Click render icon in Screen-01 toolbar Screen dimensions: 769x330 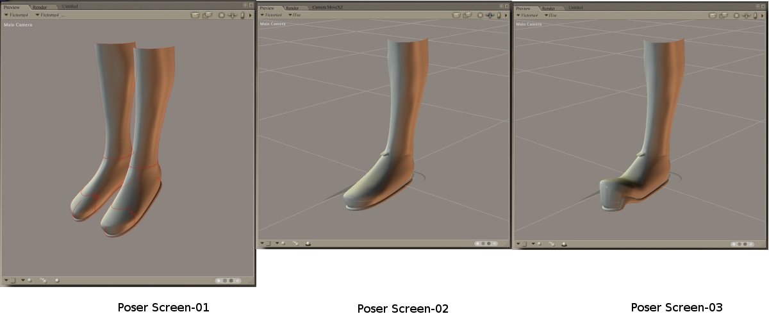pyautogui.click(x=195, y=15)
